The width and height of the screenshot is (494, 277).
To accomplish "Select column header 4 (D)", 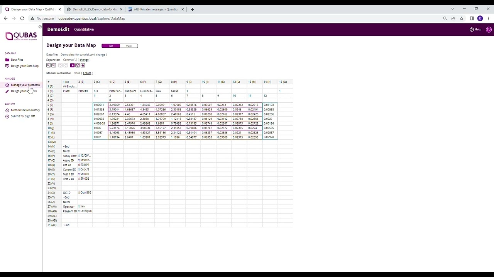I will 116,82.
